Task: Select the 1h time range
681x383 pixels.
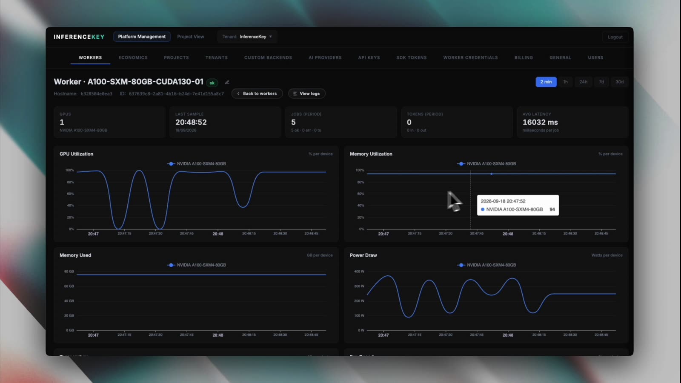Action: [565, 82]
